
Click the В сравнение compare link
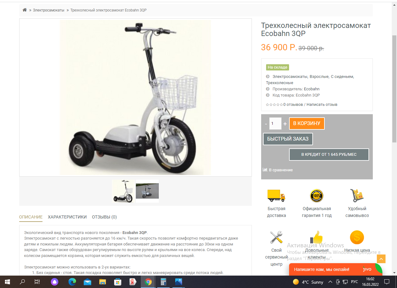pyautogui.click(x=278, y=170)
